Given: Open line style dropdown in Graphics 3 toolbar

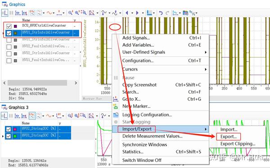Looking at the screenshot, I should pyautogui.click(x=53, y=116).
